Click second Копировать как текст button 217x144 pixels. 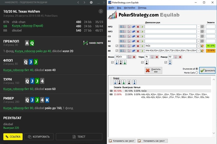[153, 141]
